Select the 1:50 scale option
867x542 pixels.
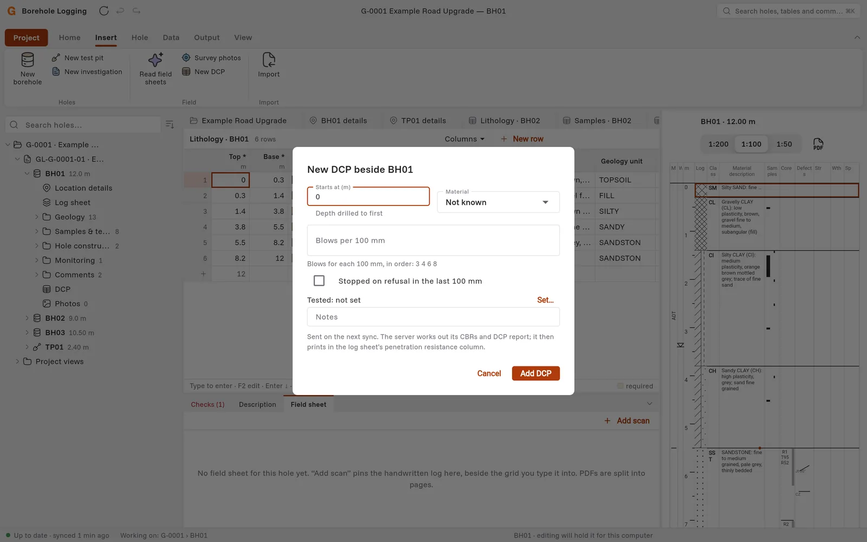(784, 144)
